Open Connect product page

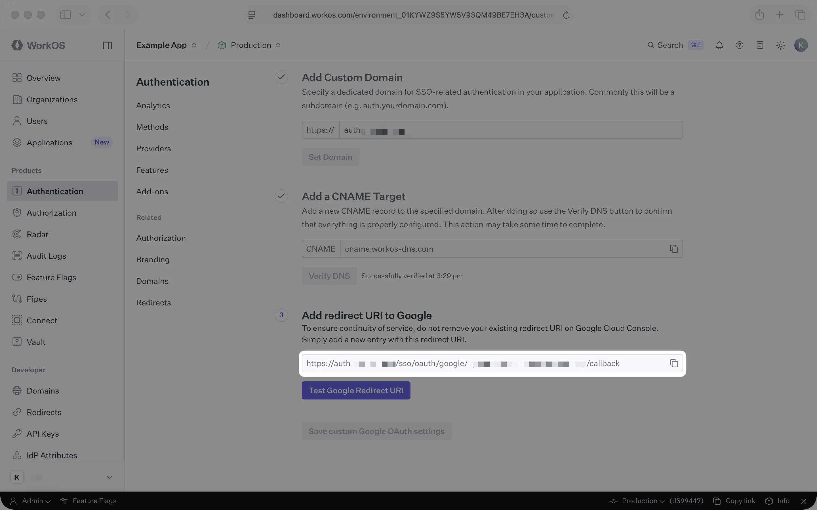(62, 320)
